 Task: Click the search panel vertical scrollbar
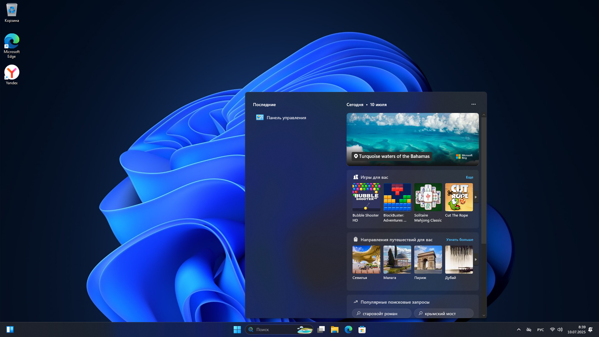point(484,181)
